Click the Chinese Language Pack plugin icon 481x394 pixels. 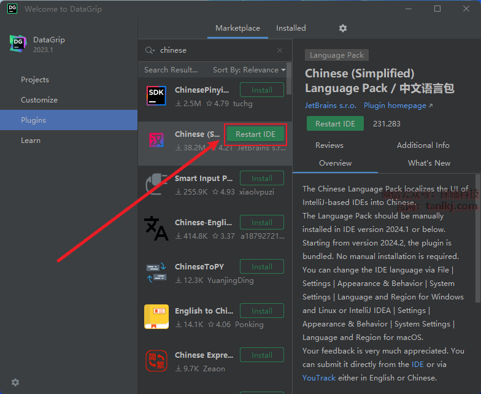pos(156,141)
